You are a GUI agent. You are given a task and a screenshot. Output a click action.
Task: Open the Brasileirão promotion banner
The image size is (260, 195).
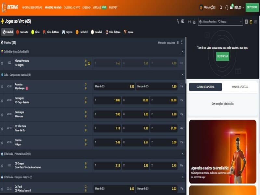point(223,151)
